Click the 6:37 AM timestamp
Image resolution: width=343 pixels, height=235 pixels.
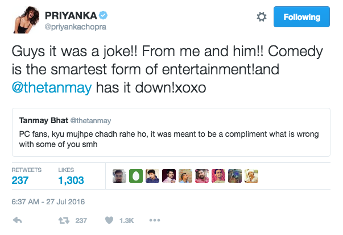tap(48, 201)
